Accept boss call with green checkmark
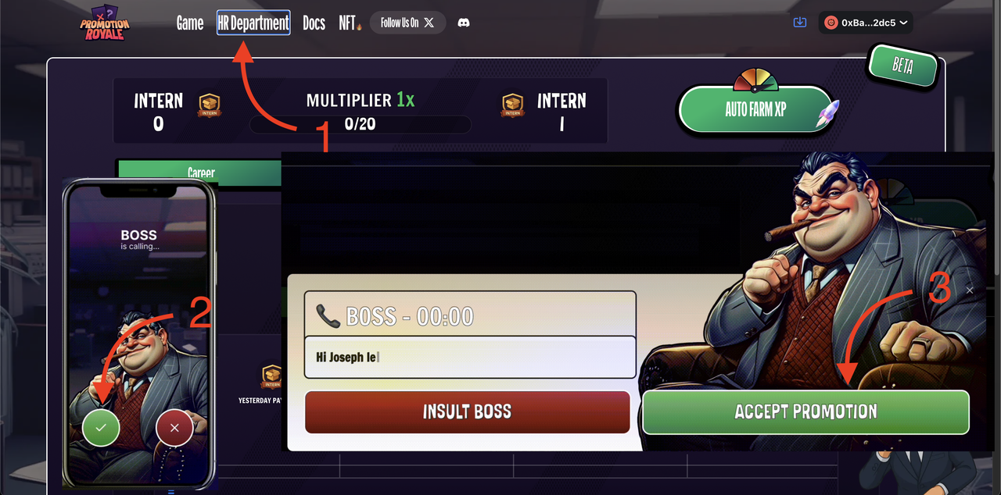The width and height of the screenshot is (1001, 495). 101,427
